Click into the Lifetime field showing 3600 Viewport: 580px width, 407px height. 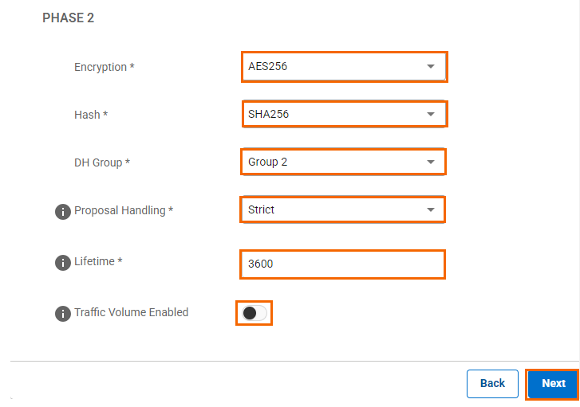click(x=341, y=264)
